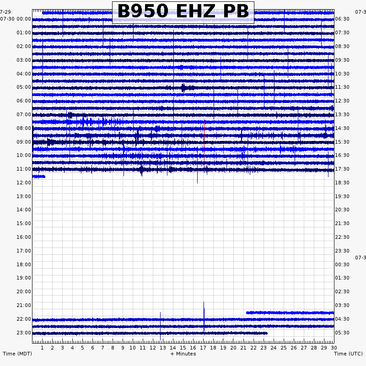
Task: Select the 08:00 MDT row label
Action: point(24,128)
